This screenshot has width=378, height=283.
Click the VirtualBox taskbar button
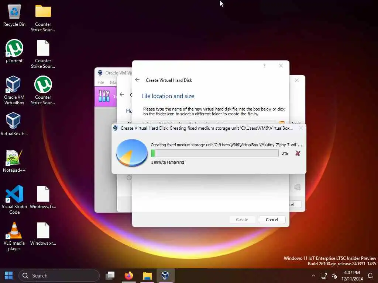tap(165, 276)
